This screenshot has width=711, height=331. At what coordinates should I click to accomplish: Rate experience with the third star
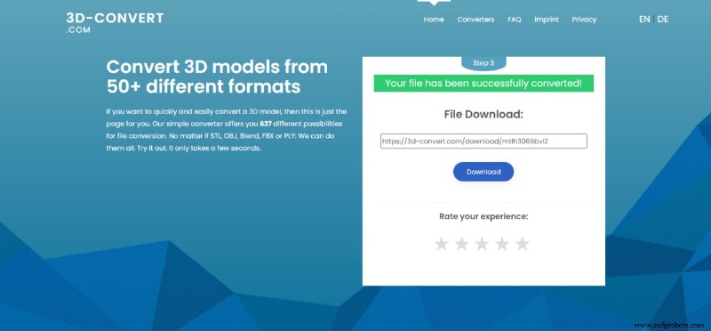[x=482, y=244]
